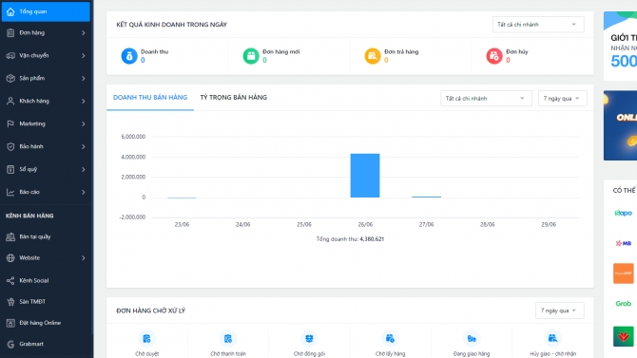Click the Kênh Social share icon
The width and height of the screenshot is (637, 358).
(10, 280)
